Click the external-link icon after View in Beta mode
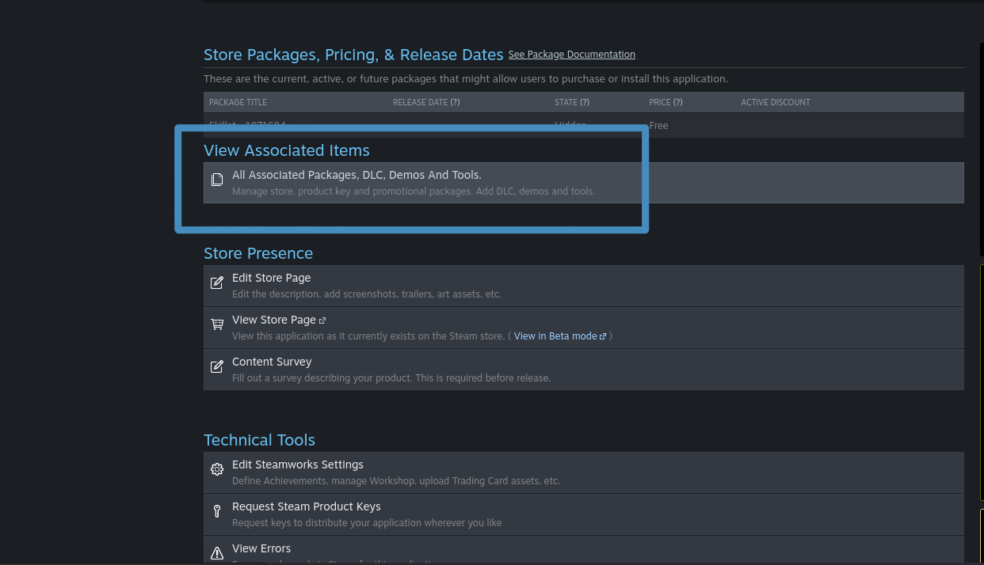 pos(603,336)
